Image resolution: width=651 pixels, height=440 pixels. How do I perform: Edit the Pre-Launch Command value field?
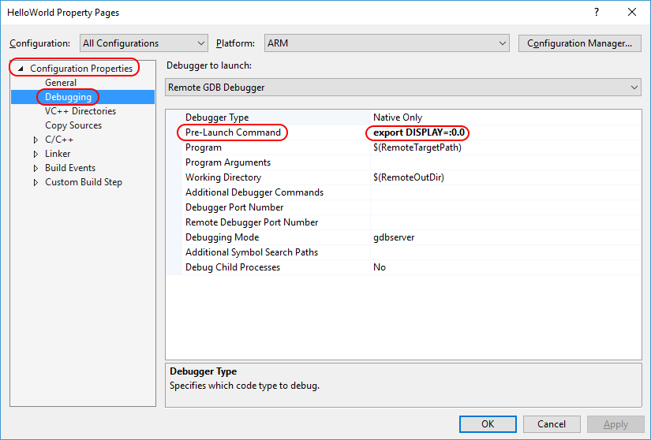[505, 132]
